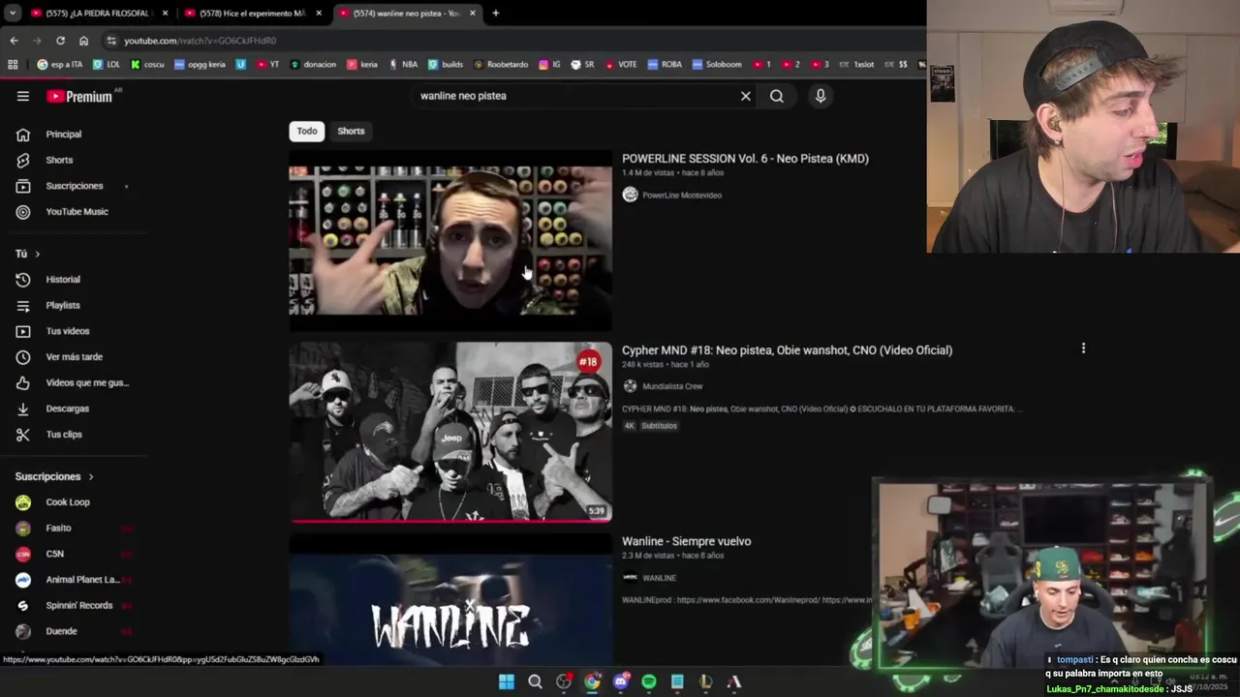
Task: Go back with browser back arrow
Action: pyautogui.click(x=14, y=41)
